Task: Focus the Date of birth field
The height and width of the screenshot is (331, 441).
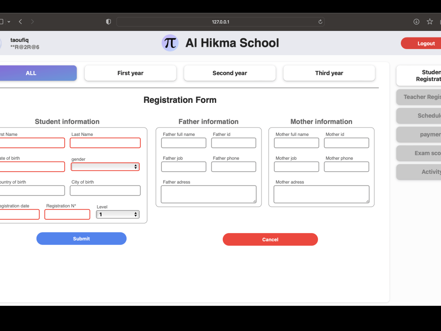Action: [x=32, y=167]
